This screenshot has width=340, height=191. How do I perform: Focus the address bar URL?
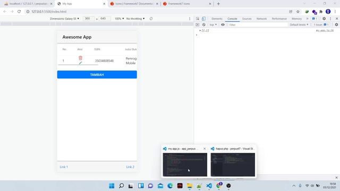49,12
